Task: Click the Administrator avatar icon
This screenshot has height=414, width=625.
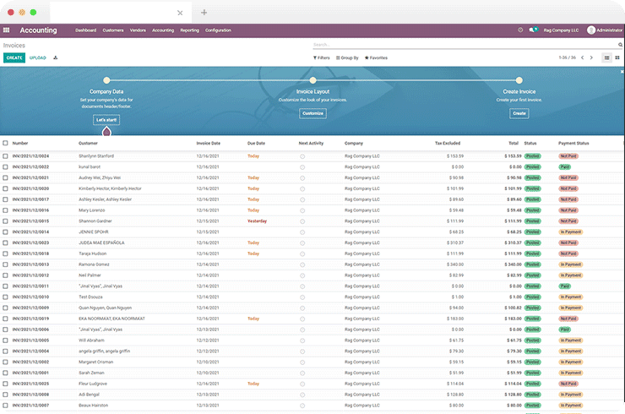Action: (591, 30)
